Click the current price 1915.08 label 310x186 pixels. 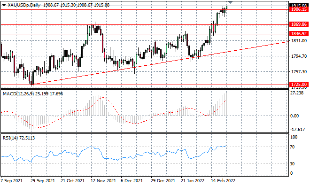pos(299,6)
